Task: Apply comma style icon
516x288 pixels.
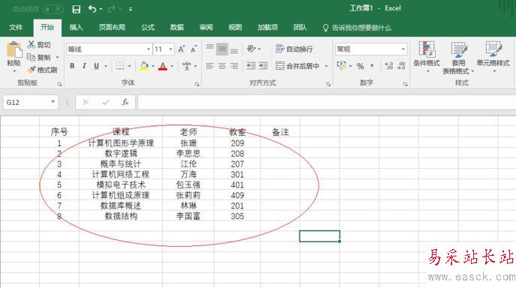Action: pyautogui.click(x=373, y=66)
